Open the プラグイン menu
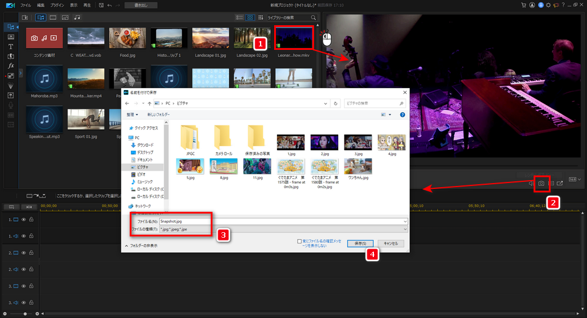The height and width of the screenshot is (318, 587). (58, 5)
